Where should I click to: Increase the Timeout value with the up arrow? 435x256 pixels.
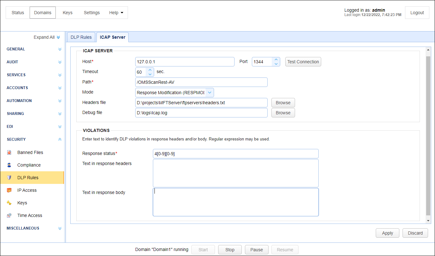(150, 70)
